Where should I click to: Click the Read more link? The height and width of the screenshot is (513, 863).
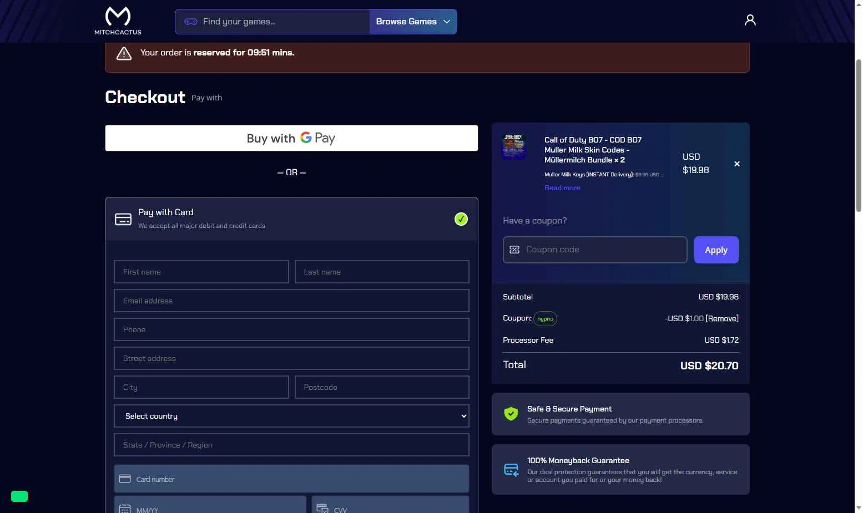(562, 188)
